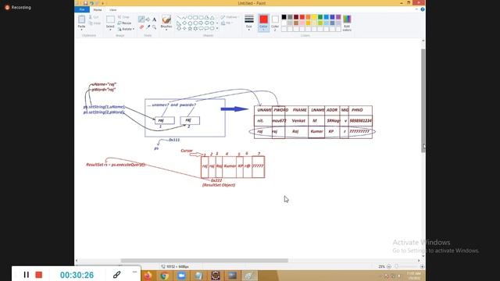Viewport: 500px width, 281px height.
Task: Expand the Brushes dropdown arrow
Action: (x=166, y=30)
